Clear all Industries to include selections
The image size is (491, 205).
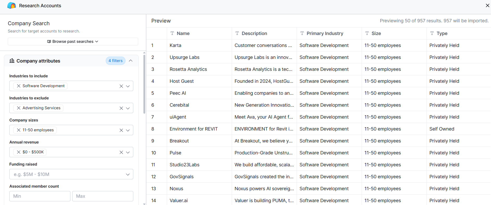[121, 86]
